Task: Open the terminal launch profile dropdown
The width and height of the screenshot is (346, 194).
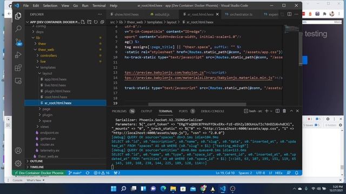Action: pyautogui.click(x=271, y=111)
